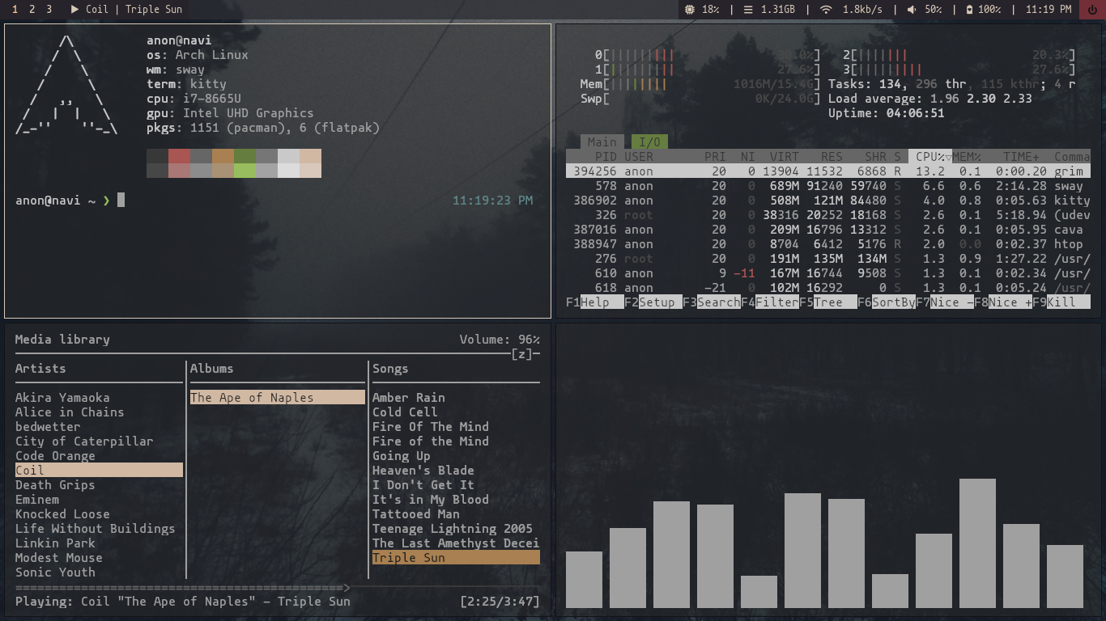Select artist Code Orange
1106x621 pixels.
click(55, 456)
